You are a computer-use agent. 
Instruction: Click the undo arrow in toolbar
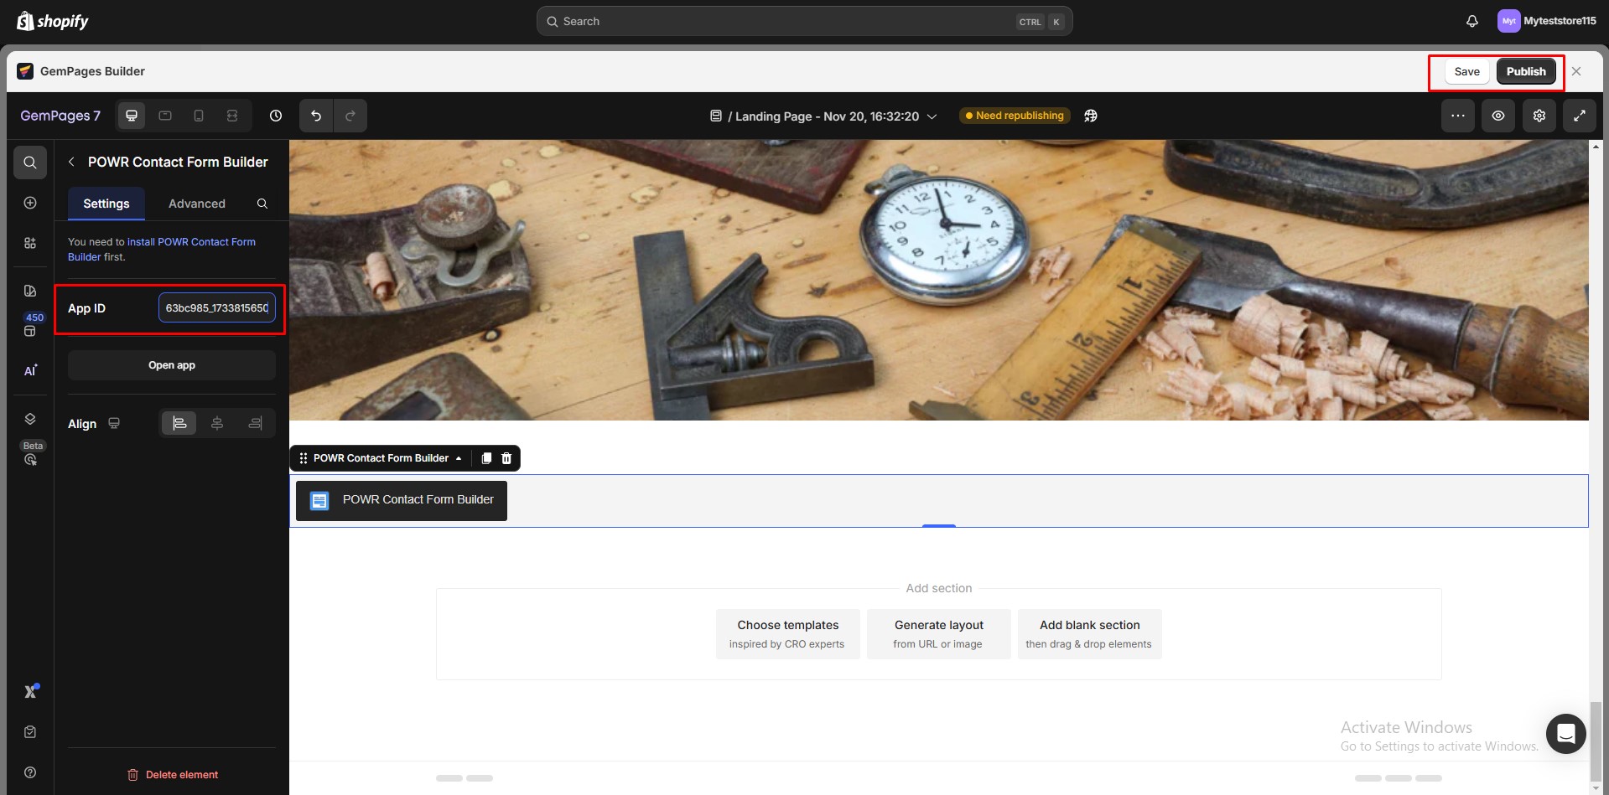(316, 116)
